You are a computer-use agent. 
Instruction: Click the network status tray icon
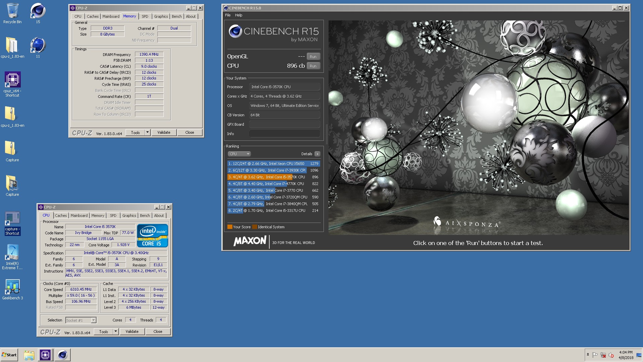point(603,355)
